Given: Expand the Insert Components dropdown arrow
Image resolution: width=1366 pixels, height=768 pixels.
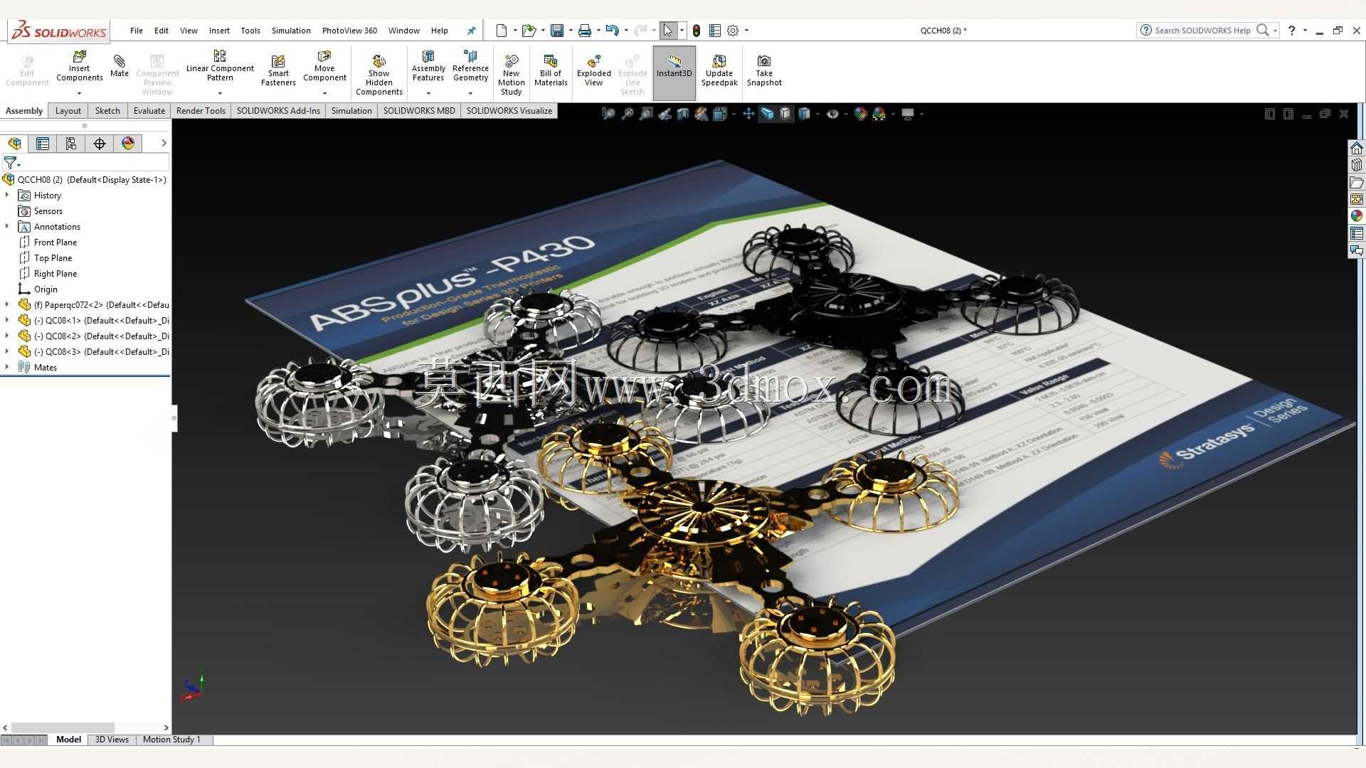Looking at the screenshot, I should pos(79,93).
